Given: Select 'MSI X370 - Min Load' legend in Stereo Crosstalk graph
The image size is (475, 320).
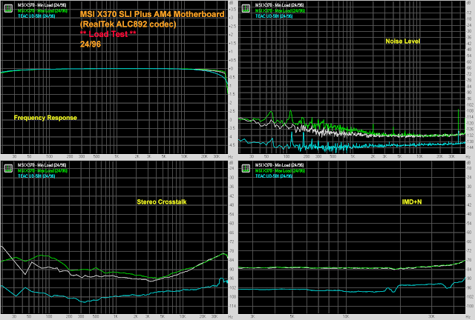Looking at the screenshot, I should click(42, 165).
